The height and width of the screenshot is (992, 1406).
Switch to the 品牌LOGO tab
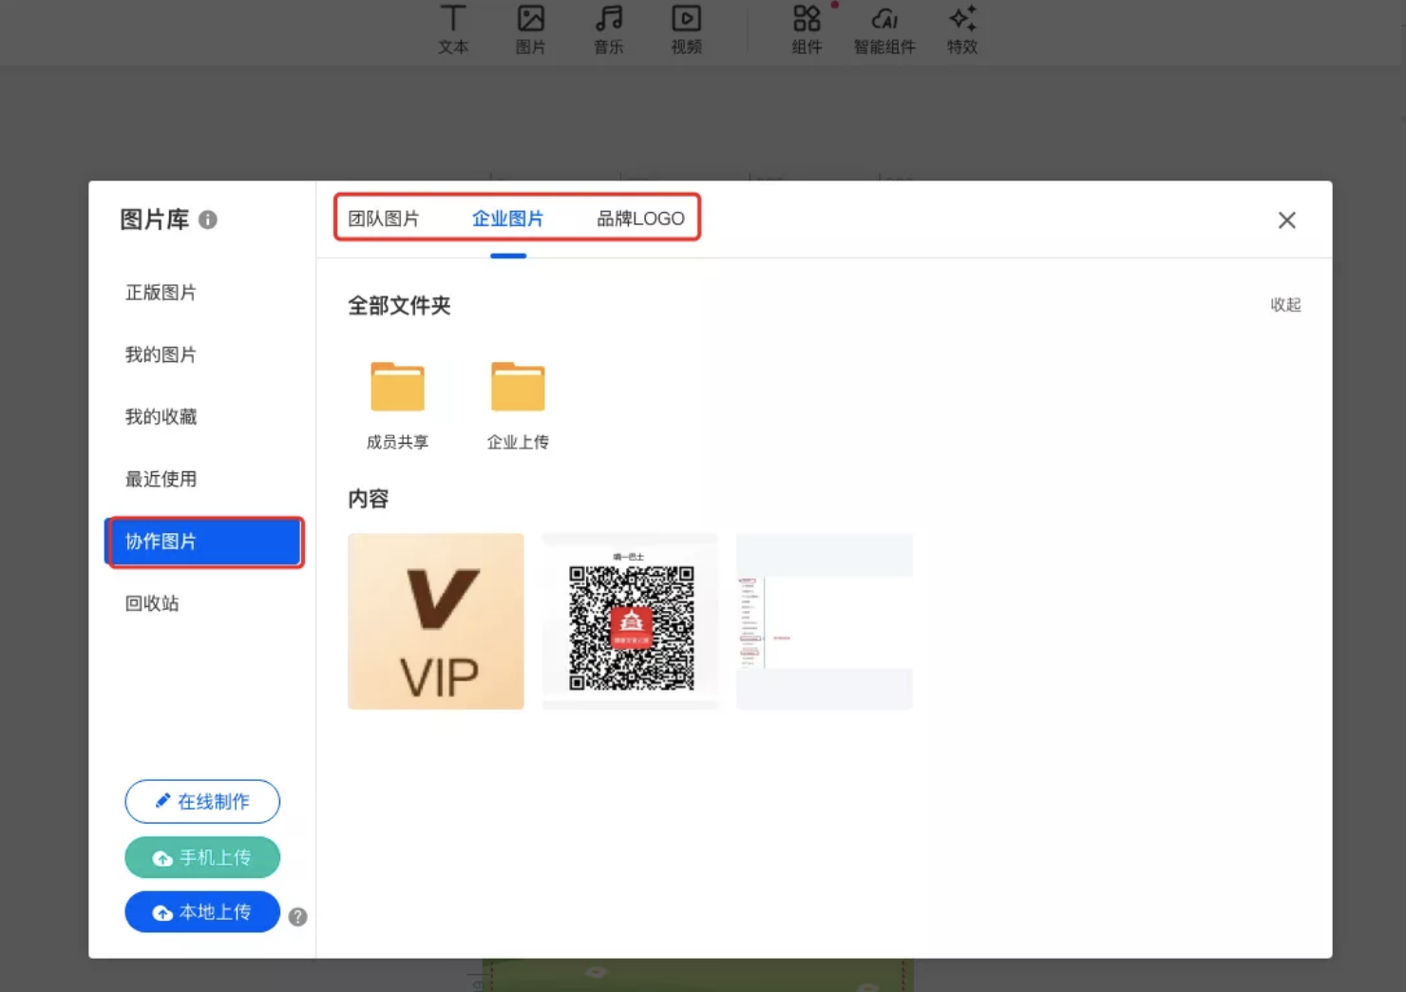(640, 219)
